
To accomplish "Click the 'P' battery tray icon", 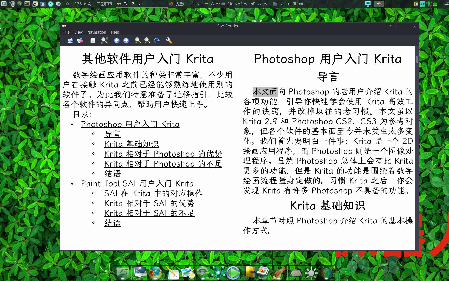I will tap(416, 4).
